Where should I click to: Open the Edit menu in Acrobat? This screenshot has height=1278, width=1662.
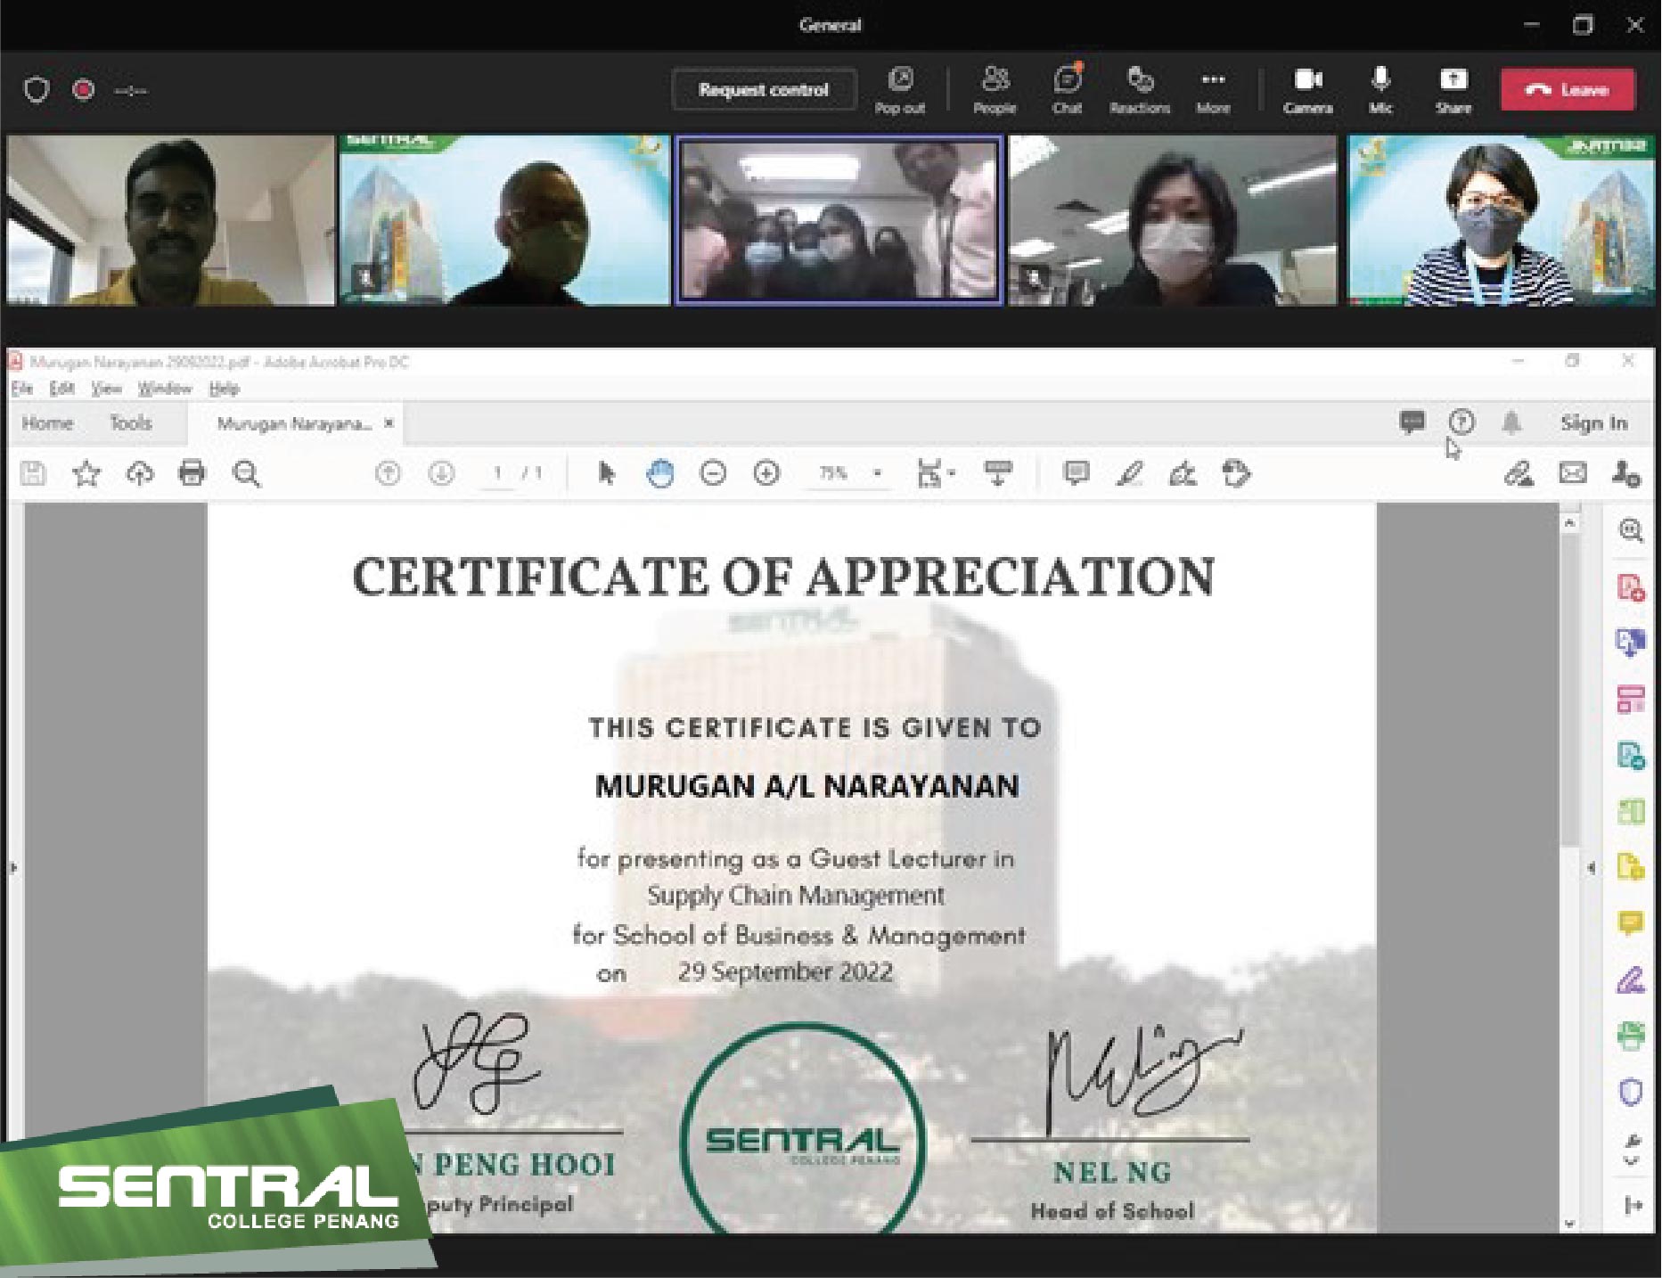[x=61, y=389]
